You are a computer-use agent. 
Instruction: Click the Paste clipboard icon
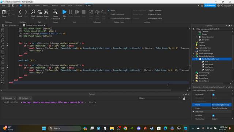click(x=4, y=12)
